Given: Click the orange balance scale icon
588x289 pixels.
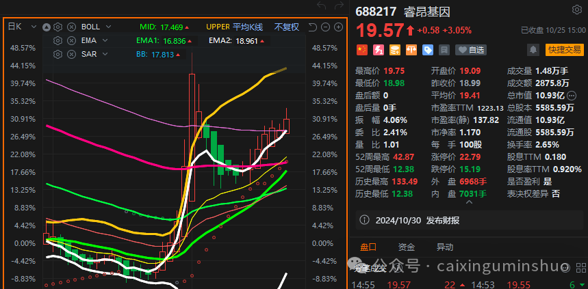Looking at the screenshot, I should pos(411,50).
